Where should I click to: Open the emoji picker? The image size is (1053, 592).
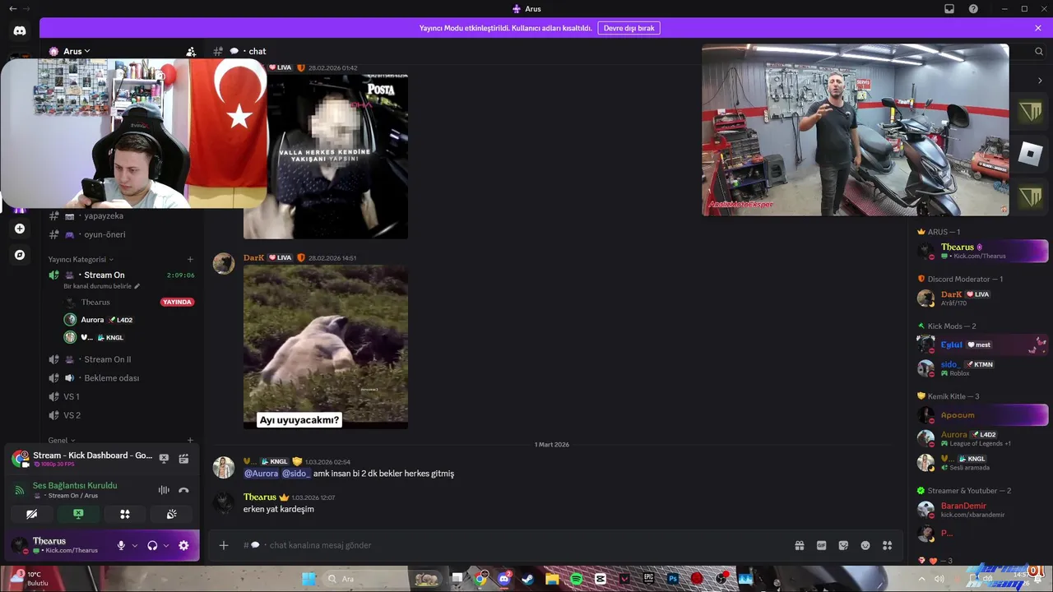tap(865, 545)
